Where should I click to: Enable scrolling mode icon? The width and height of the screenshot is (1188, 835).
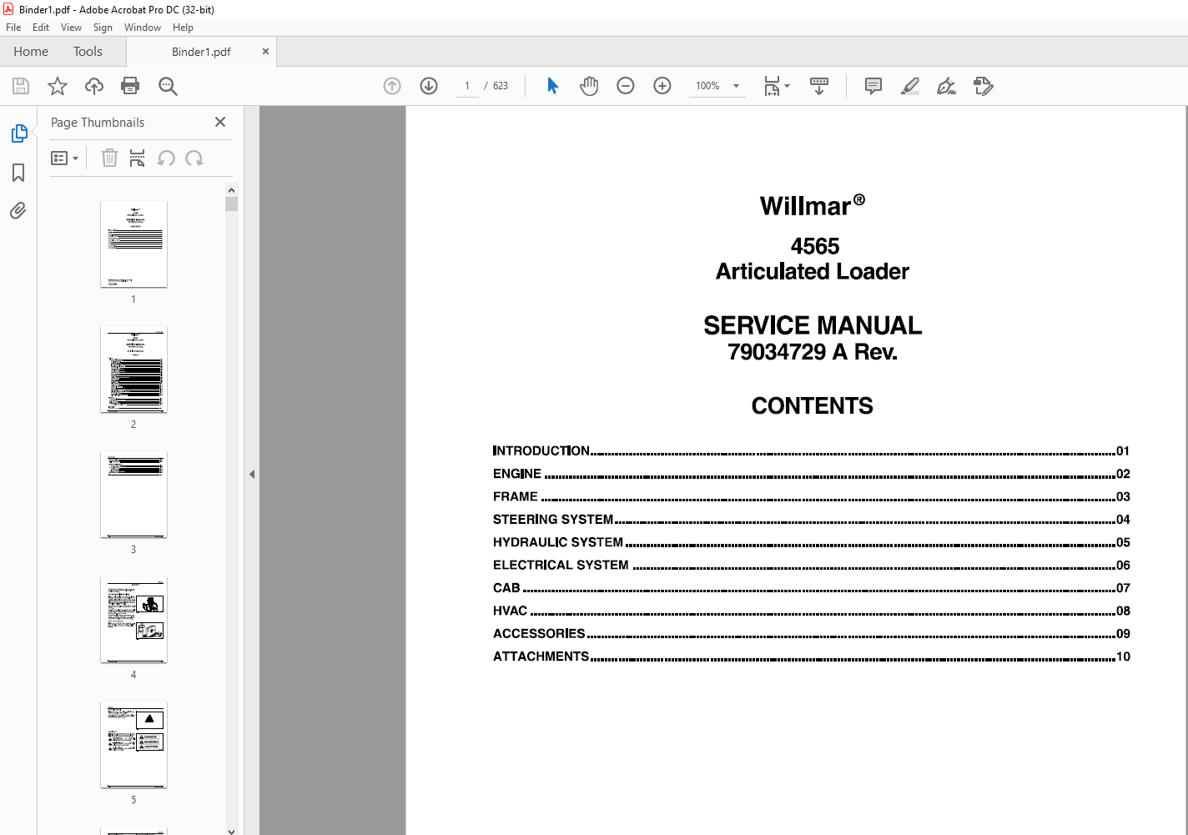819,86
